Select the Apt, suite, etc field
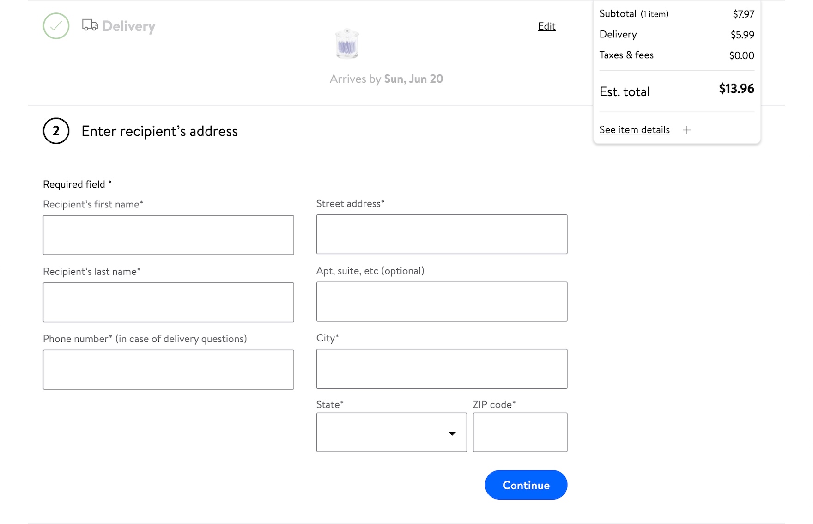 click(442, 302)
